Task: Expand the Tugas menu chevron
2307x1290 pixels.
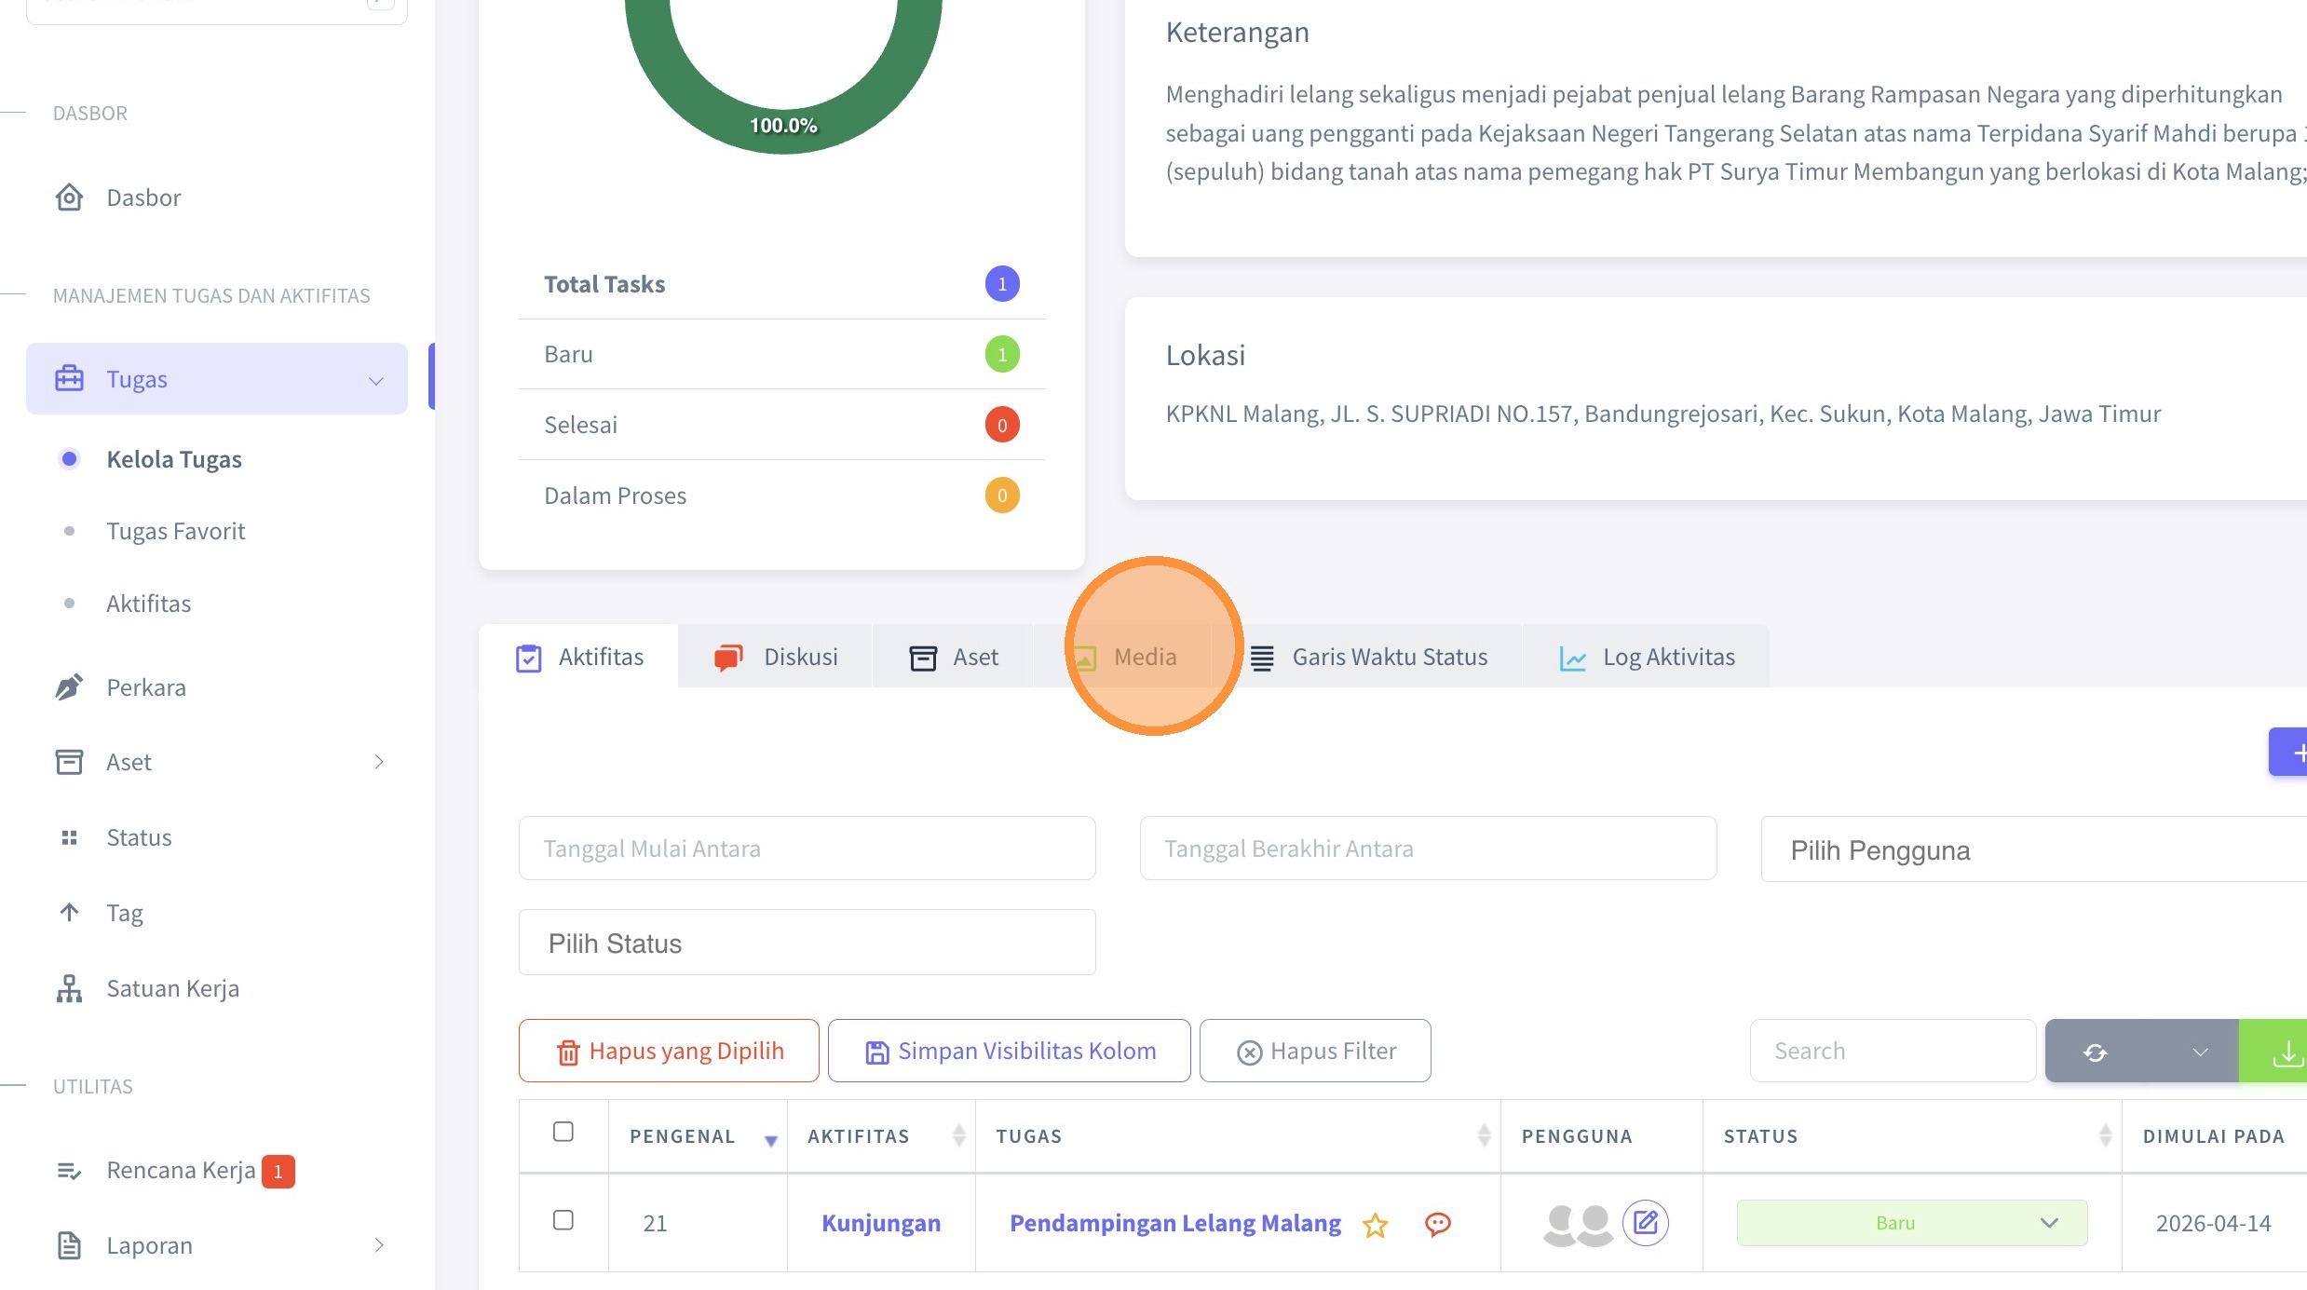Action: (x=376, y=380)
